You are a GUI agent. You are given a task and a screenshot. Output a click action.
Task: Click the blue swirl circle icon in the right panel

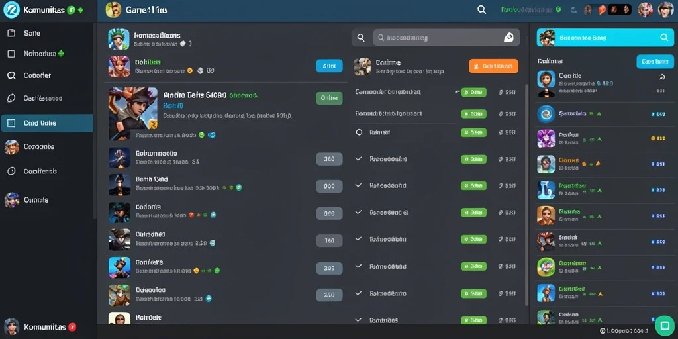click(546, 114)
